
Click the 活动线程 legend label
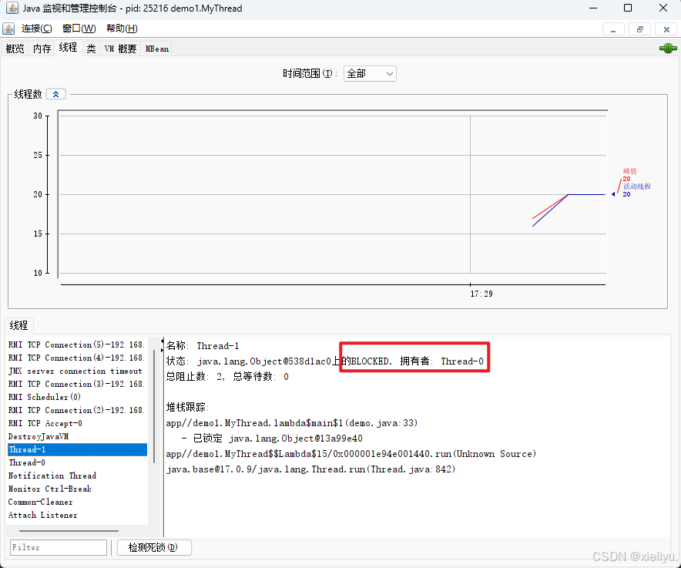(637, 187)
